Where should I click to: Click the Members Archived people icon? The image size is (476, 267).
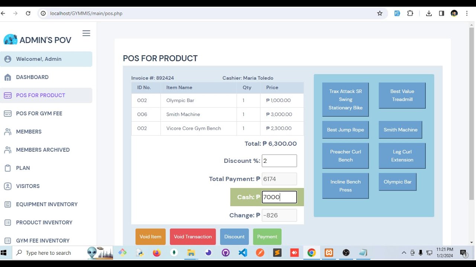(x=7, y=150)
